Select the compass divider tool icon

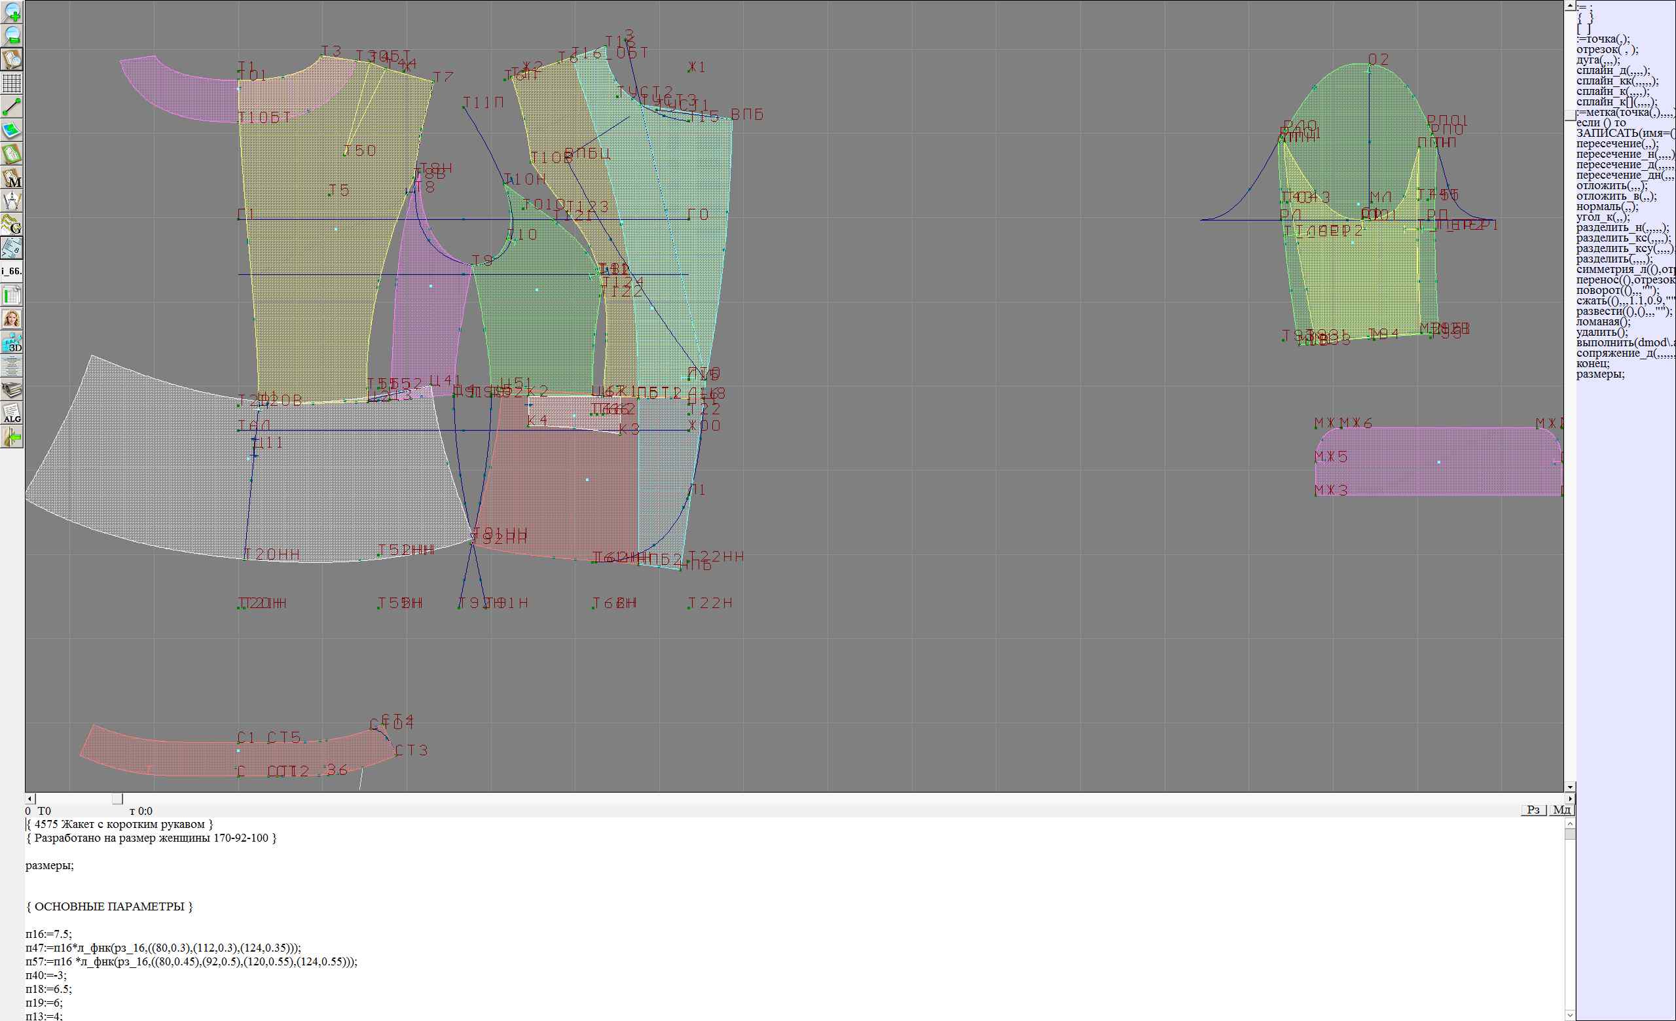point(12,201)
